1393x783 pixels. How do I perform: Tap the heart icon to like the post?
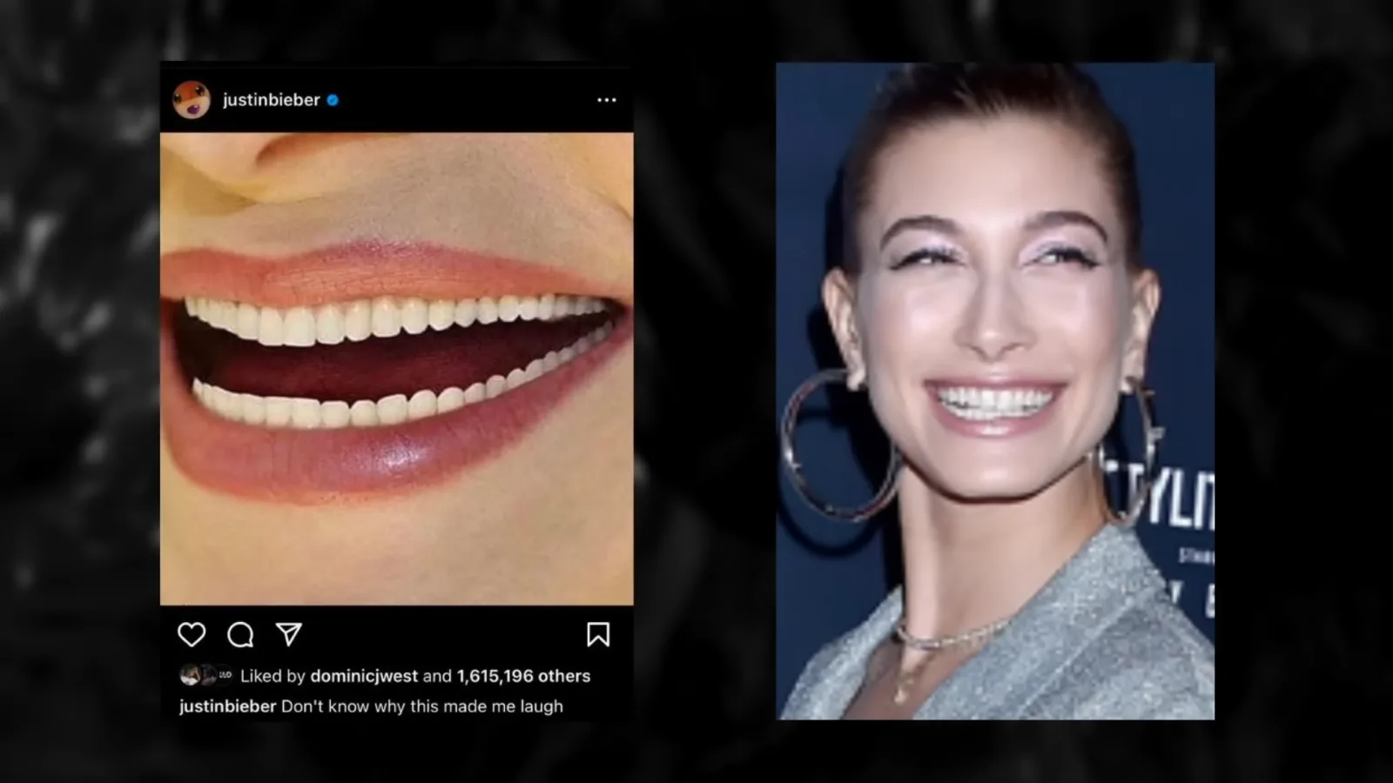point(192,635)
